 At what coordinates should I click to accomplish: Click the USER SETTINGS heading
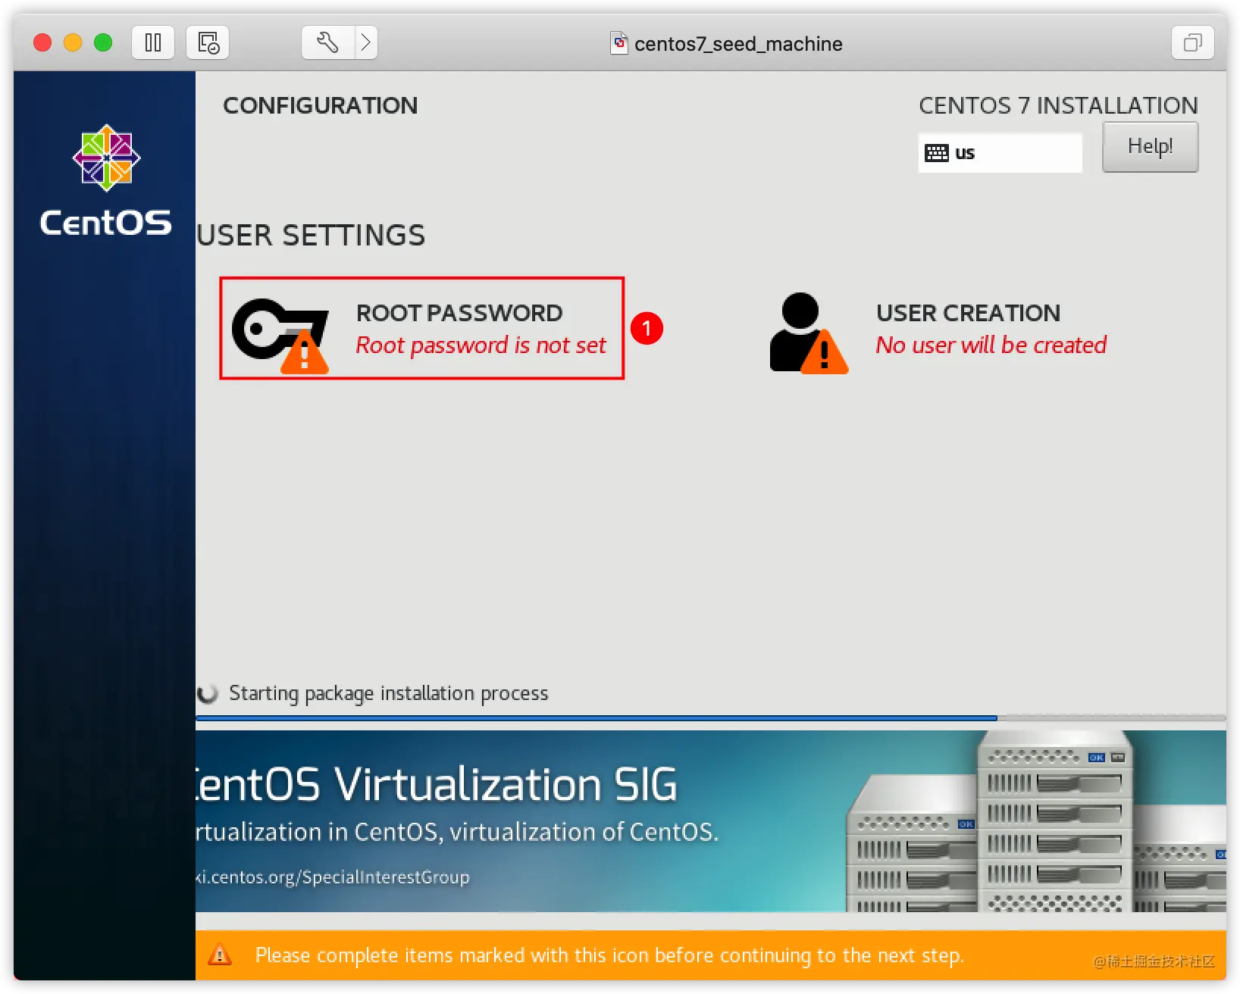tap(311, 236)
